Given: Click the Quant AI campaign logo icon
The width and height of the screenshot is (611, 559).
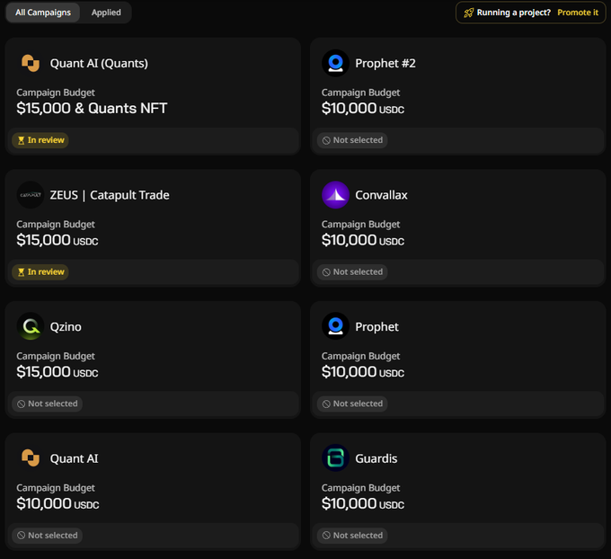Looking at the screenshot, I should coord(31,458).
